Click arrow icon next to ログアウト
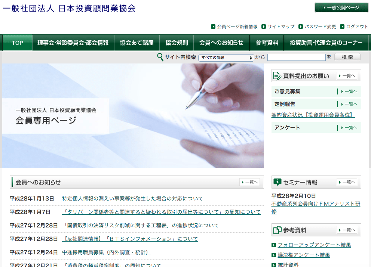 pyautogui.click(x=342, y=27)
